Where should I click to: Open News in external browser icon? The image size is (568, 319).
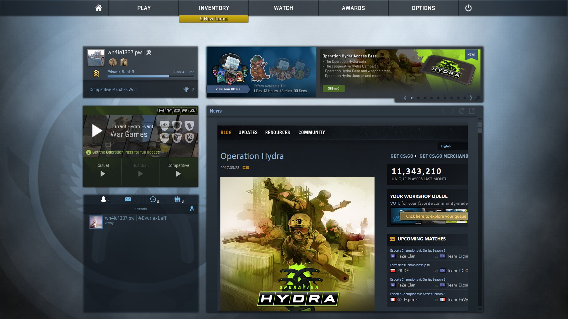pos(472,111)
